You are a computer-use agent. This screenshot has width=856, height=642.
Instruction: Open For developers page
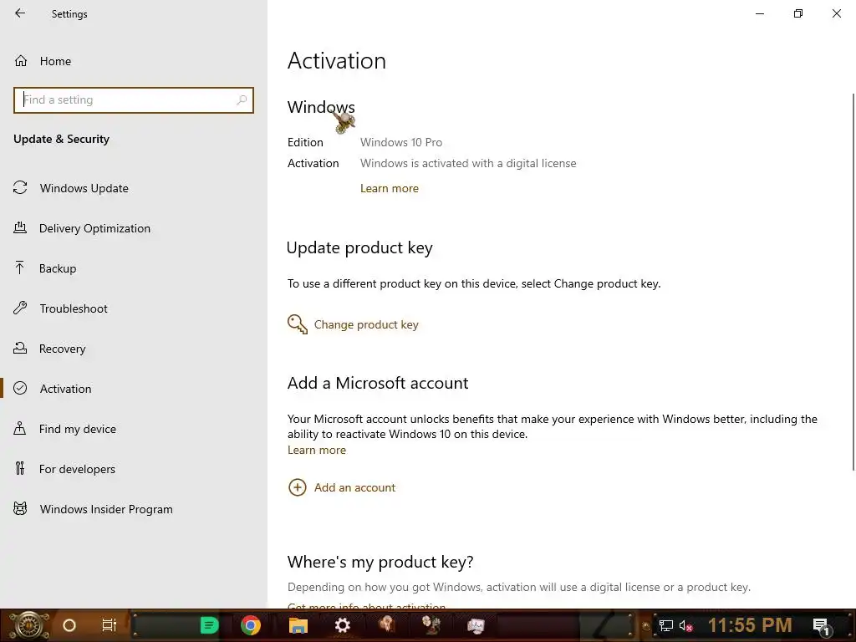[x=77, y=469]
